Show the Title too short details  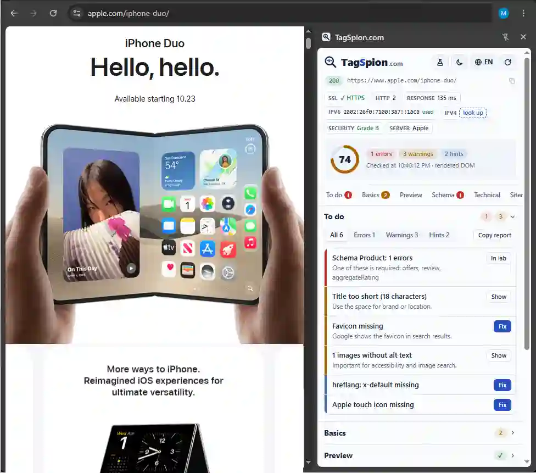[499, 297]
